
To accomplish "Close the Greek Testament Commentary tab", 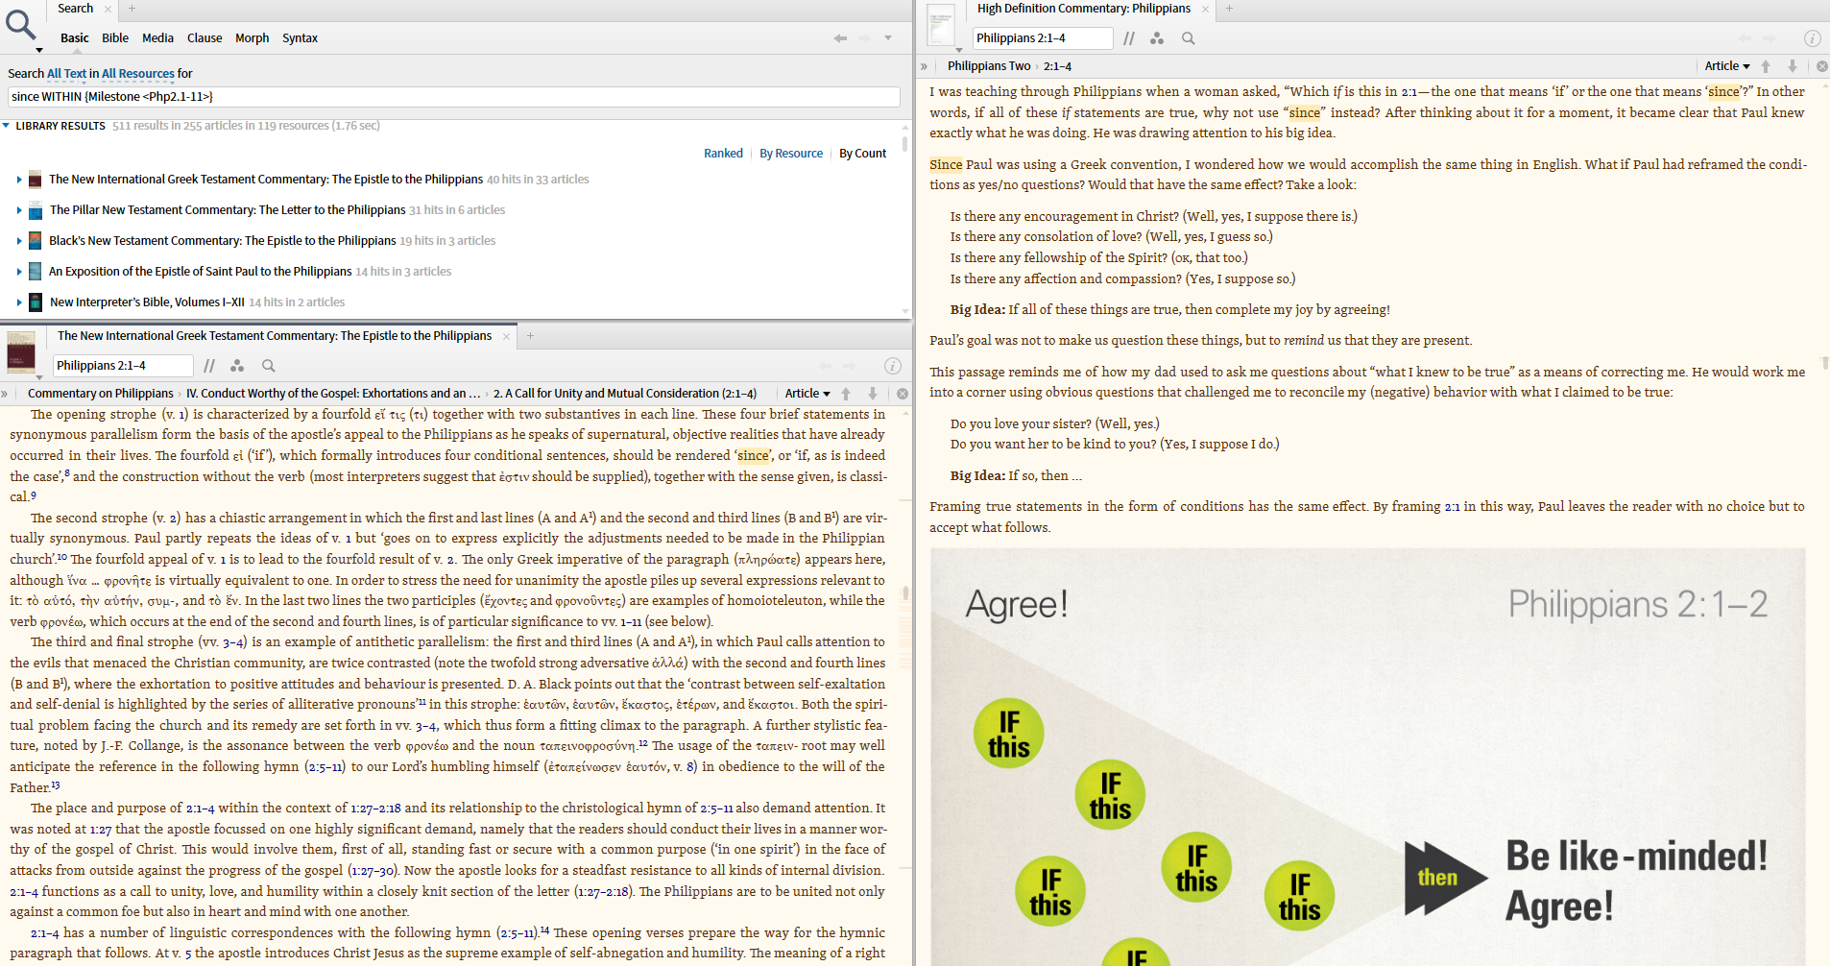I will tap(506, 336).
